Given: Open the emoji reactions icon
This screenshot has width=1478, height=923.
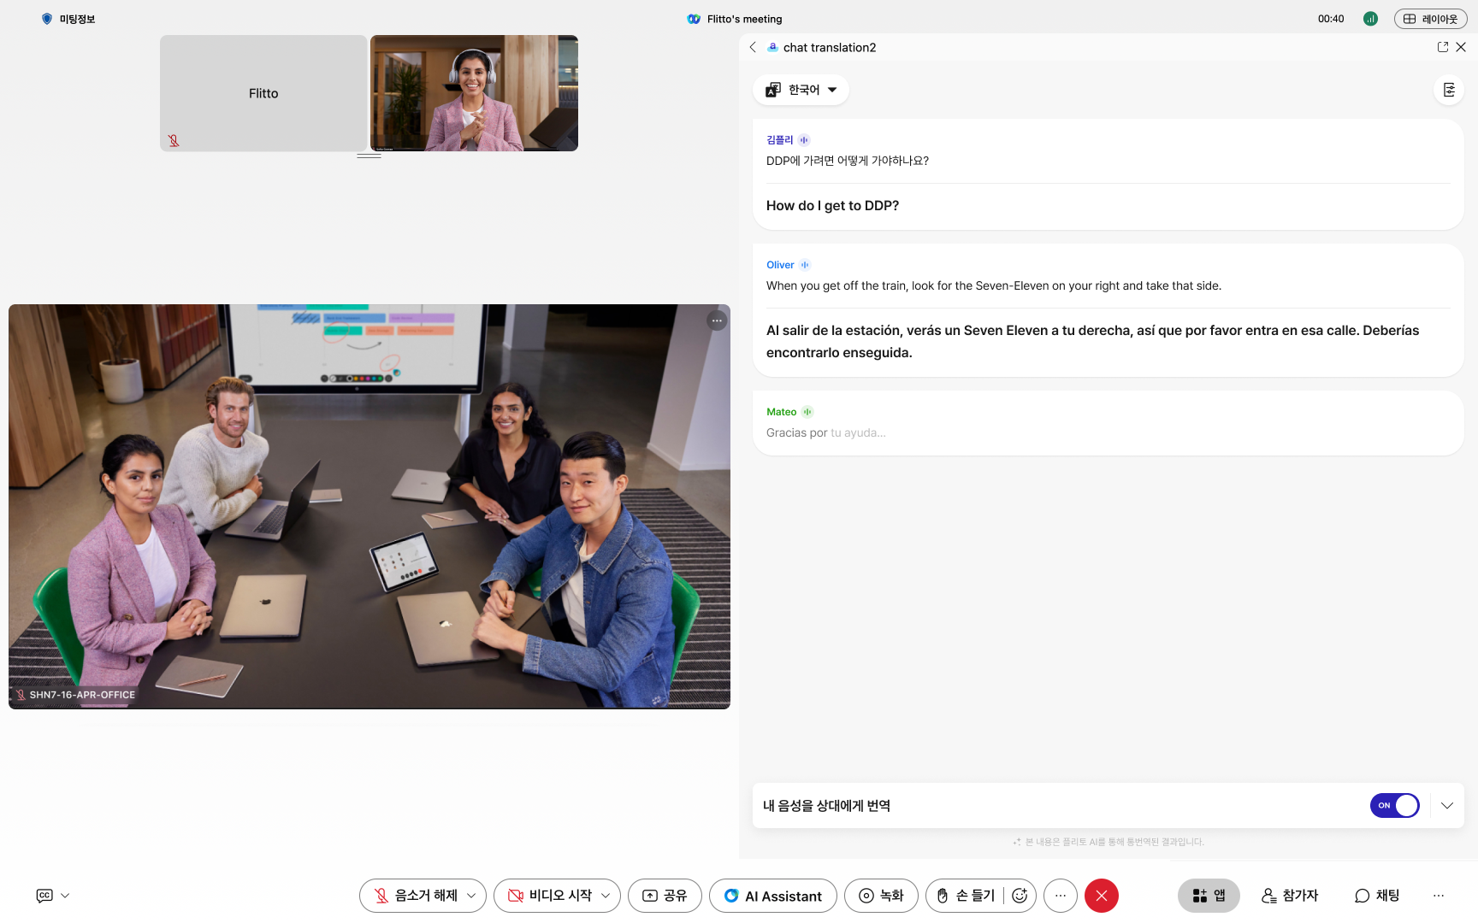Looking at the screenshot, I should pos(1019,896).
